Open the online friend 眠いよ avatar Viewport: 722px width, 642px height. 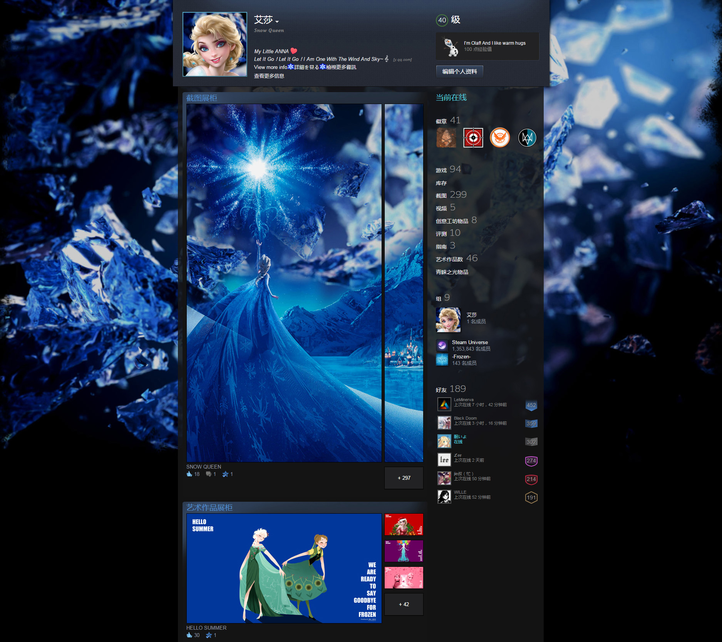coord(444,441)
